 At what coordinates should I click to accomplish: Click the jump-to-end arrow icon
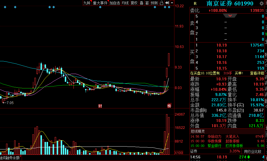(x=167, y=3)
